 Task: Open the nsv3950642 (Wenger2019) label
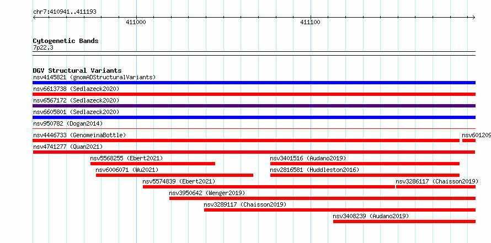(x=207, y=193)
